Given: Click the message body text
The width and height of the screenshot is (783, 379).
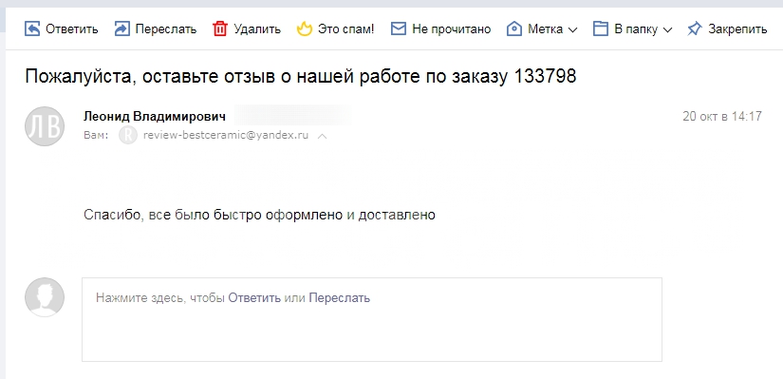Looking at the screenshot, I should pyautogui.click(x=260, y=215).
